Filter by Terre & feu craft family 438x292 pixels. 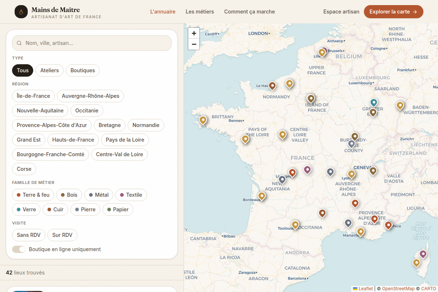click(33, 195)
